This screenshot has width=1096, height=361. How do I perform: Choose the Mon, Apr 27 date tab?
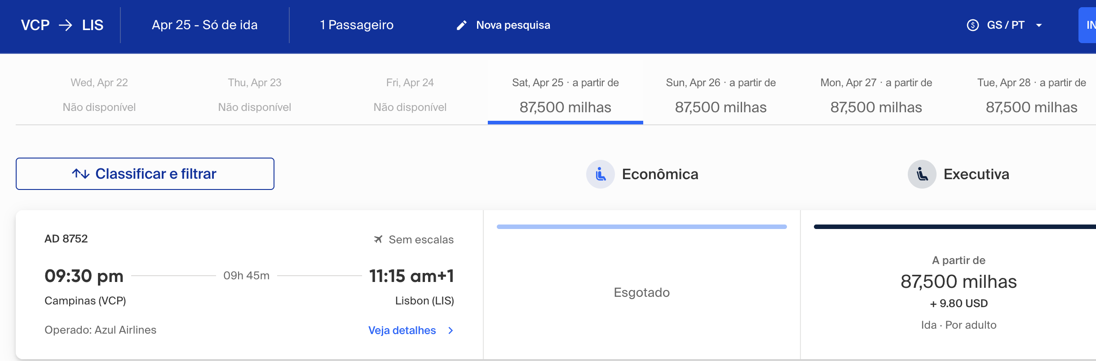tap(876, 95)
